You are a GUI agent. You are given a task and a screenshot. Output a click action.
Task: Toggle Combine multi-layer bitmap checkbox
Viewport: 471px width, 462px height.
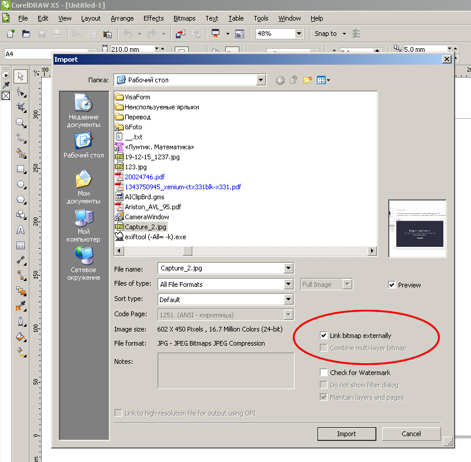323,347
